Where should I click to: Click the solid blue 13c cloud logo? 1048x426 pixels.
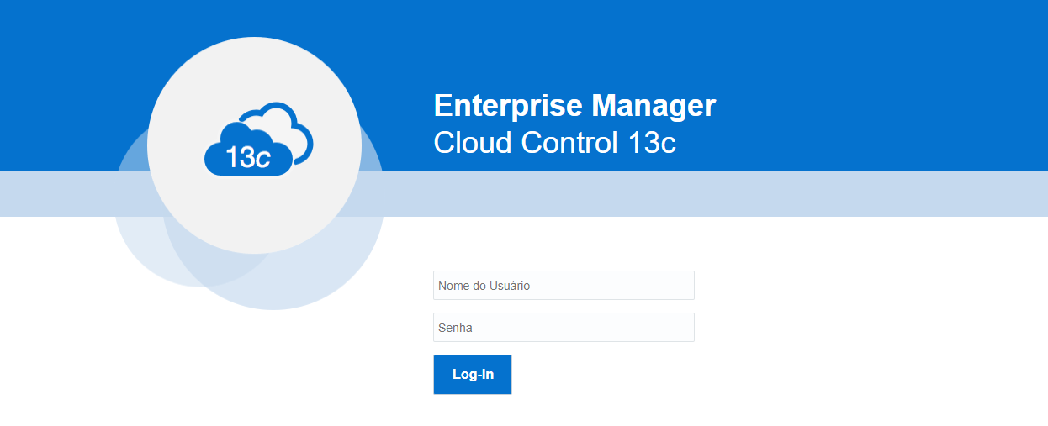coord(248,150)
